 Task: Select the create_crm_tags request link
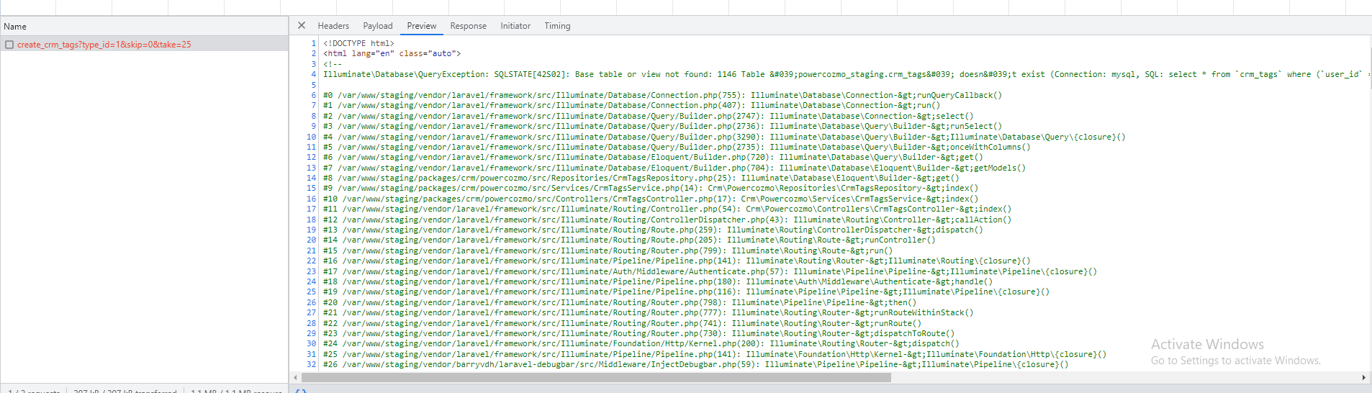(104, 45)
